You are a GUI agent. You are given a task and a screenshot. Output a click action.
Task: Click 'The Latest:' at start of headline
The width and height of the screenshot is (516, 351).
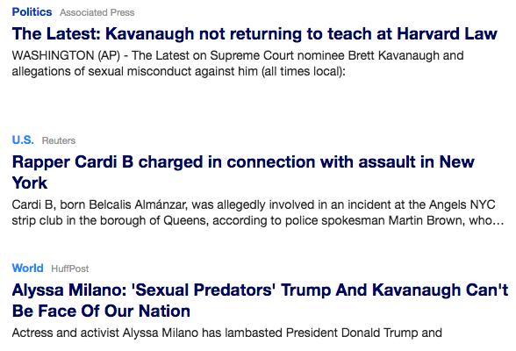[56, 34]
